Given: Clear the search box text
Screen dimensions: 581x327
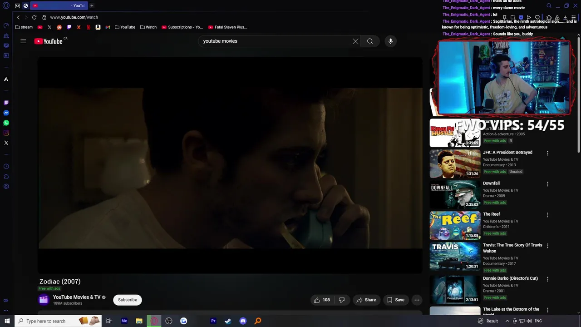Looking at the screenshot, I should coord(355,41).
